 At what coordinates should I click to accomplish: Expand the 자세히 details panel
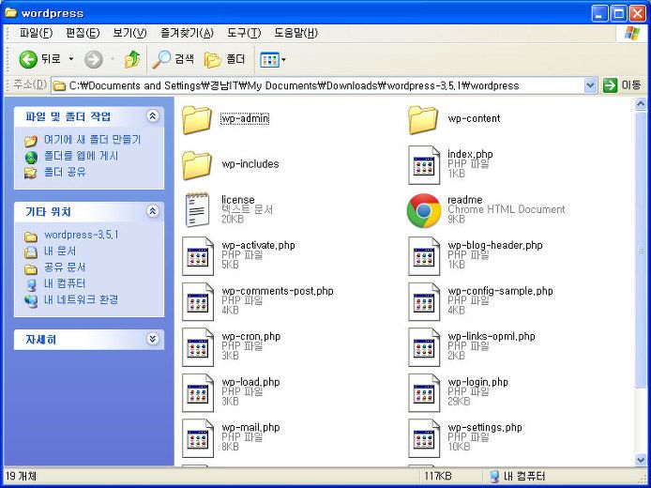tap(153, 339)
